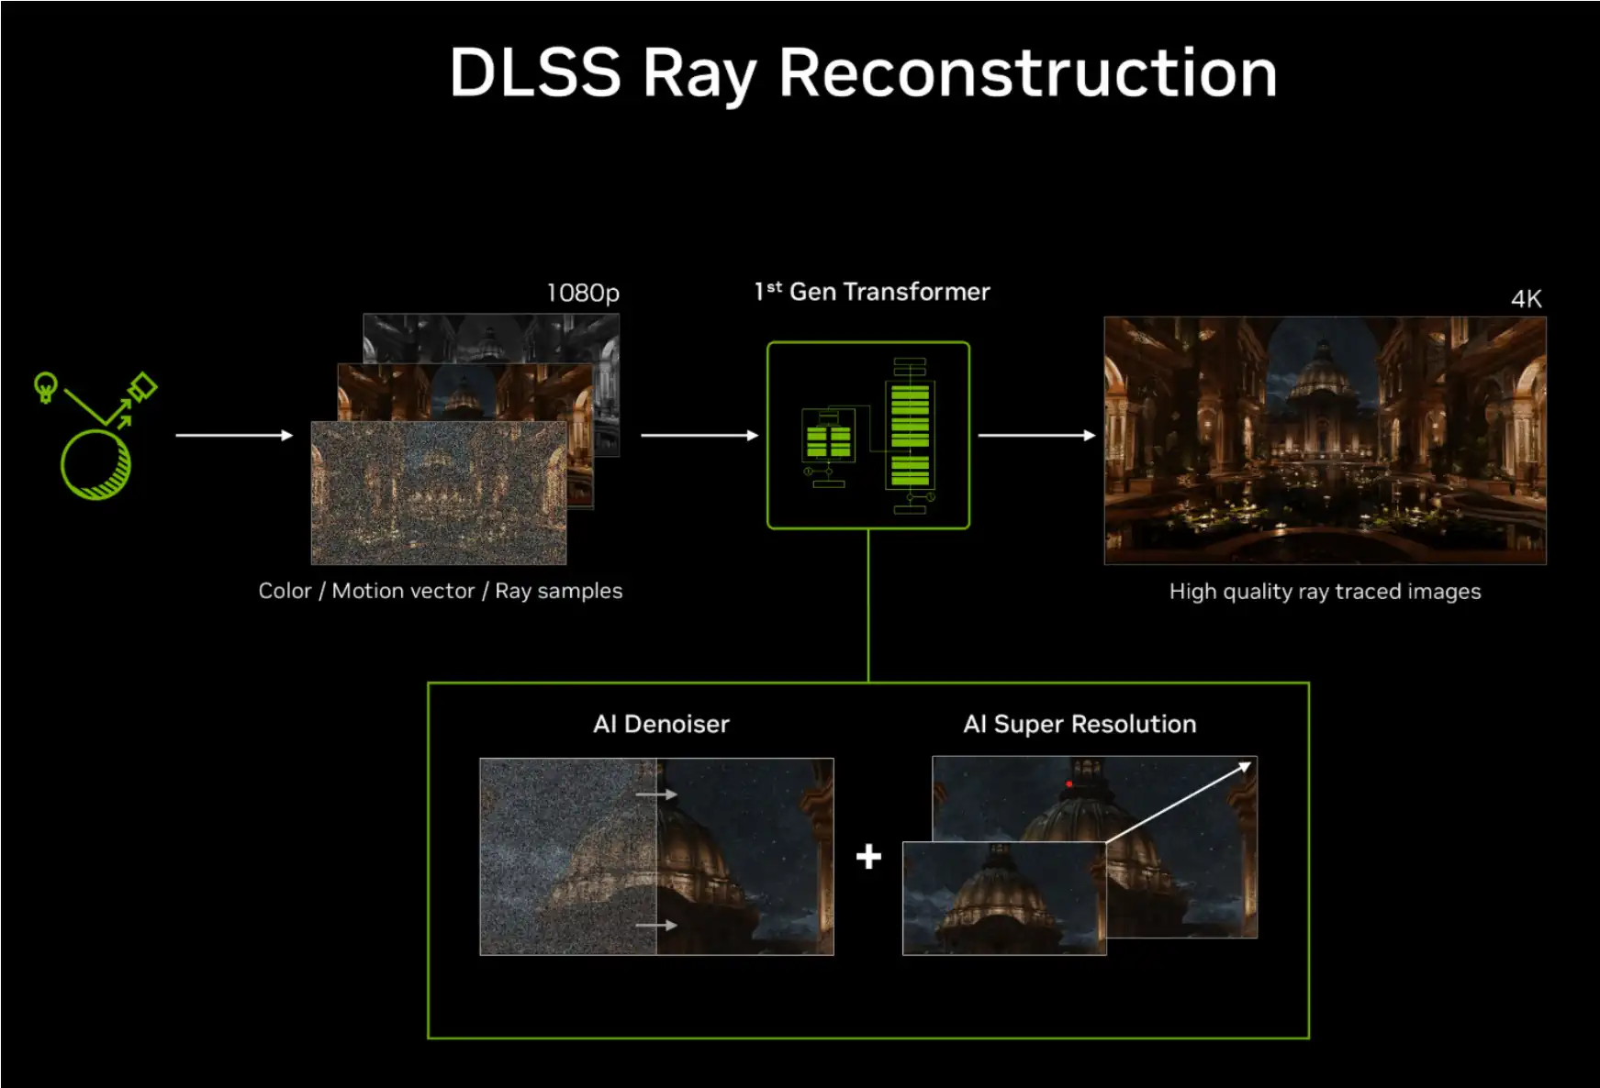
Task: Click High quality ray traced images caption
Action: point(1325,592)
